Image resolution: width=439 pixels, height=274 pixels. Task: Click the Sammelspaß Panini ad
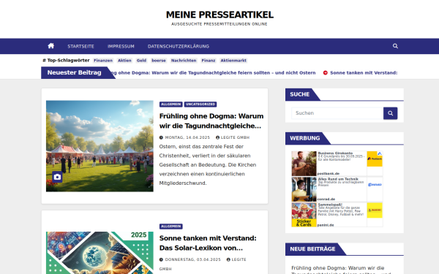click(337, 215)
